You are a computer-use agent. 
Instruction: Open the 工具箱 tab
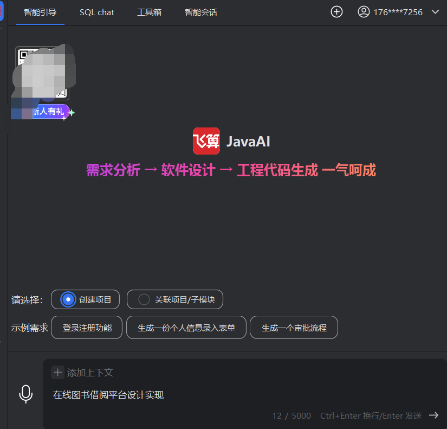tap(149, 12)
